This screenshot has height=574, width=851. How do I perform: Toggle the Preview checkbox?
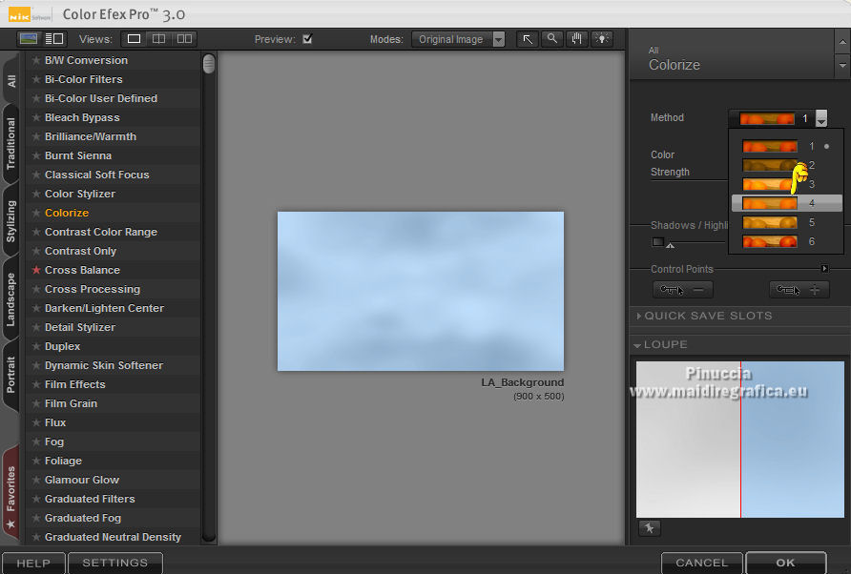coord(307,38)
